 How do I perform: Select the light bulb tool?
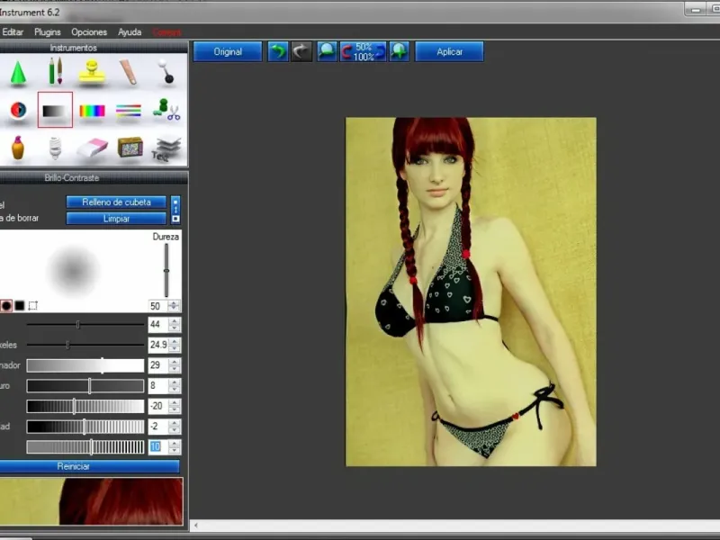pyautogui.click(x=55, y=148)
